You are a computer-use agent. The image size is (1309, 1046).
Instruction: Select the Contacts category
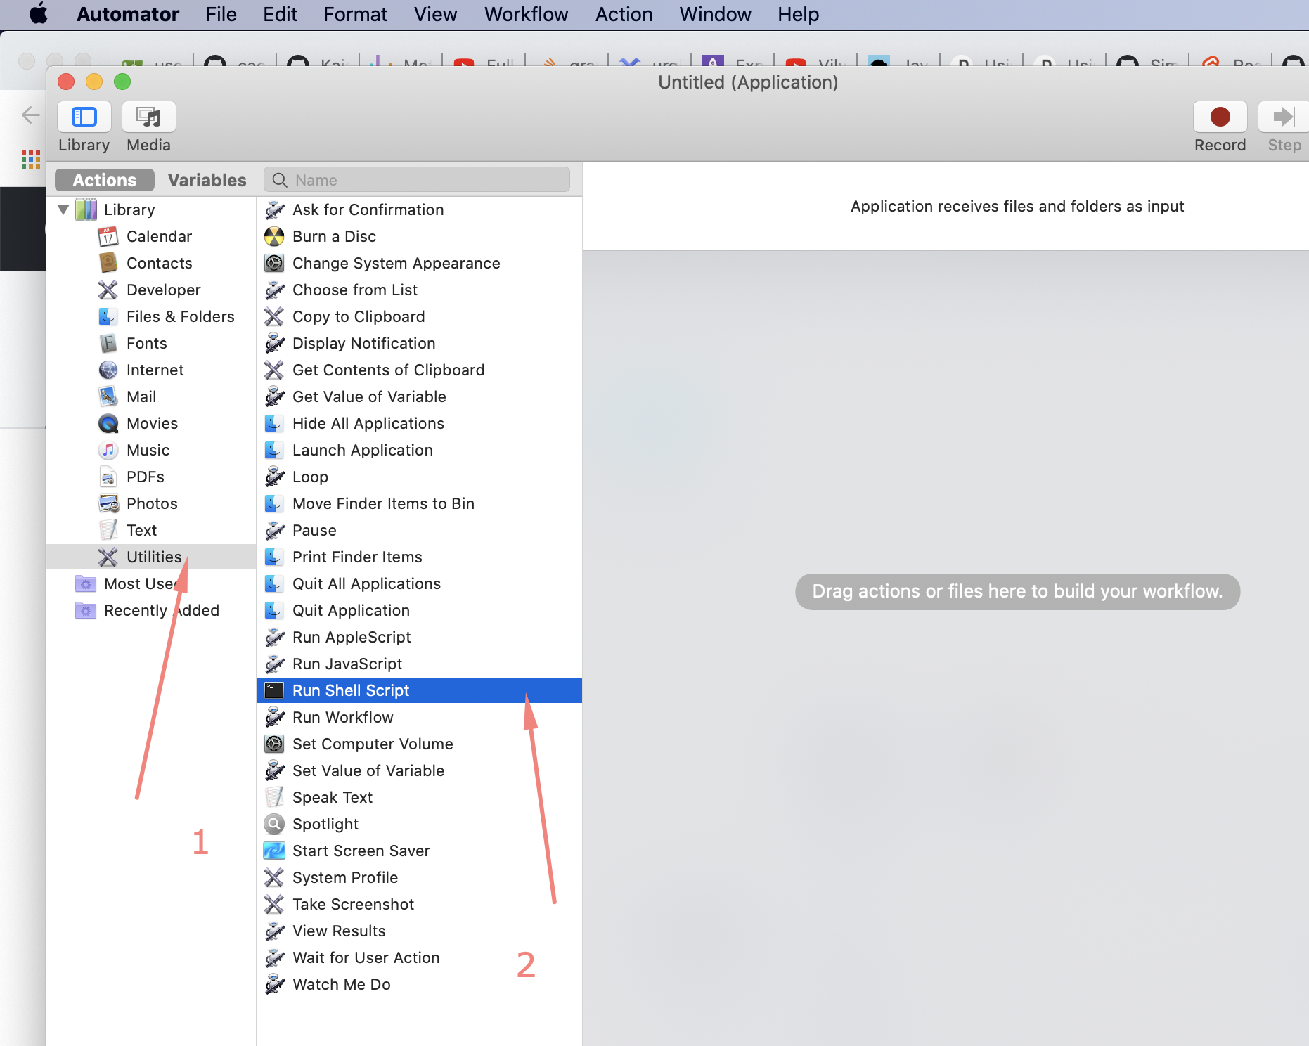[151, 263]
